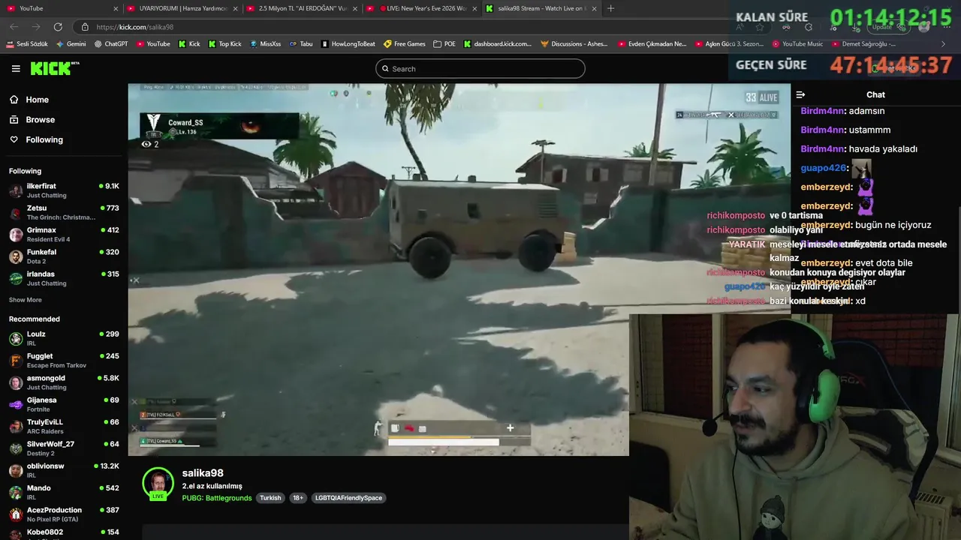Open MissXss bookmark
Viewport: 961px width, 540px height.
click(265, 44)
